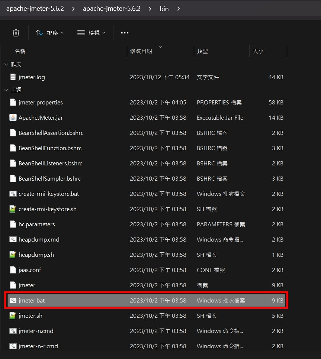Click the BeanShellAssertion.bshrc file name
The image size is (321, 359).
(x=51, y=133)
